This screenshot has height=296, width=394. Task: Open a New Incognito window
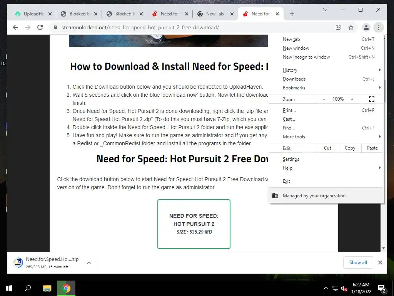pyautogui.click(x=326, y=57)
